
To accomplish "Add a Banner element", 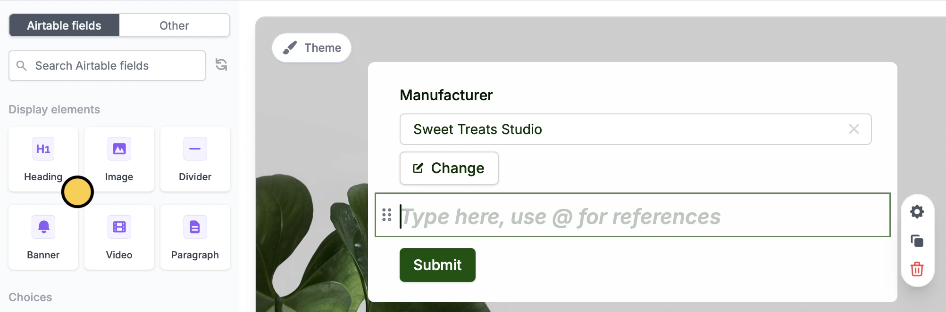I will click(43, 237).
